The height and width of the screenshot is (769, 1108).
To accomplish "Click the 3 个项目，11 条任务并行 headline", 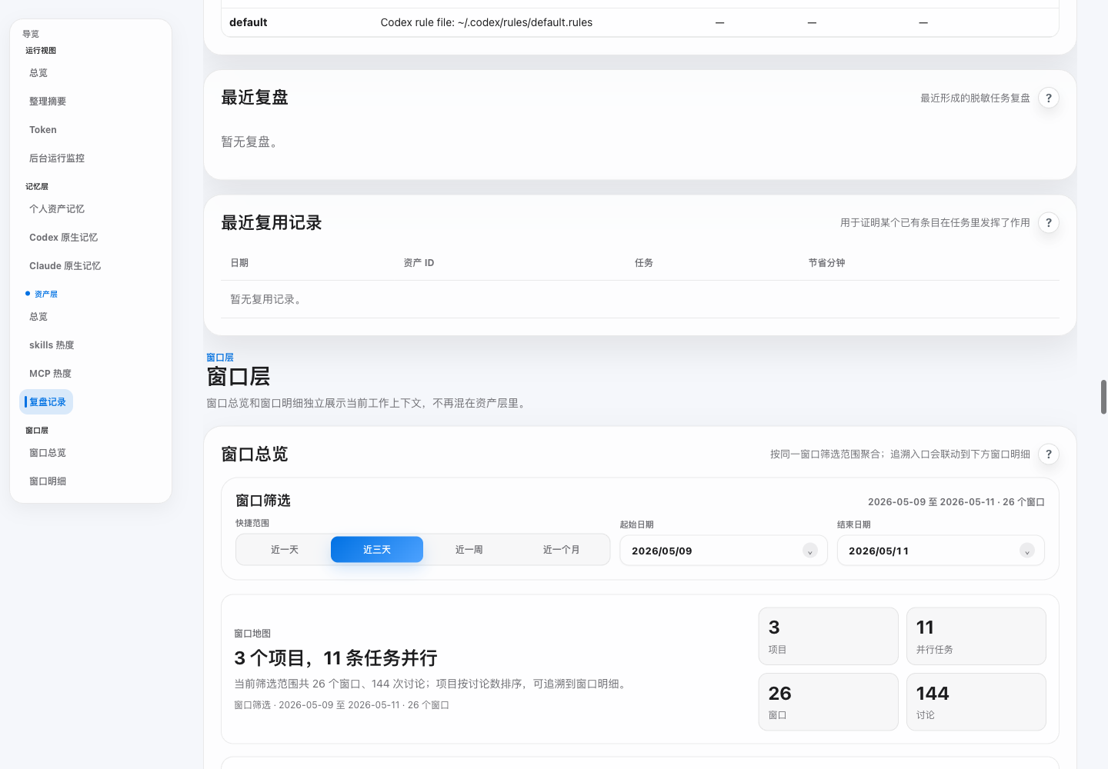I will tap(335, 658).
